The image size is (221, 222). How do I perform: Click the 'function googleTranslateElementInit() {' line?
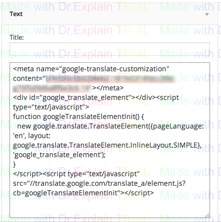79,117
